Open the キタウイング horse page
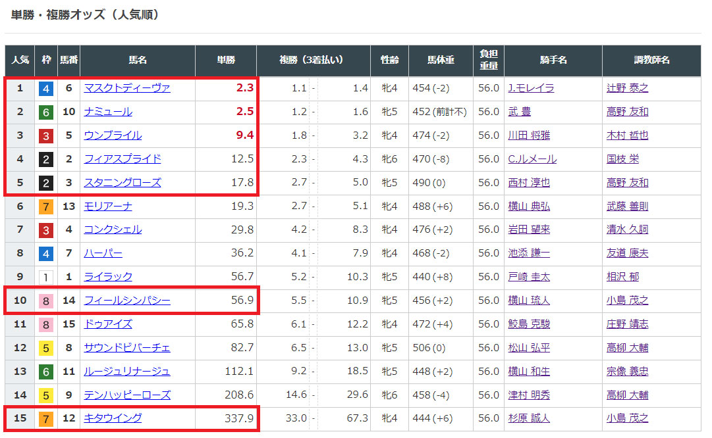Image resolution: width=712 pixels, height=438 pixels. 112,418
